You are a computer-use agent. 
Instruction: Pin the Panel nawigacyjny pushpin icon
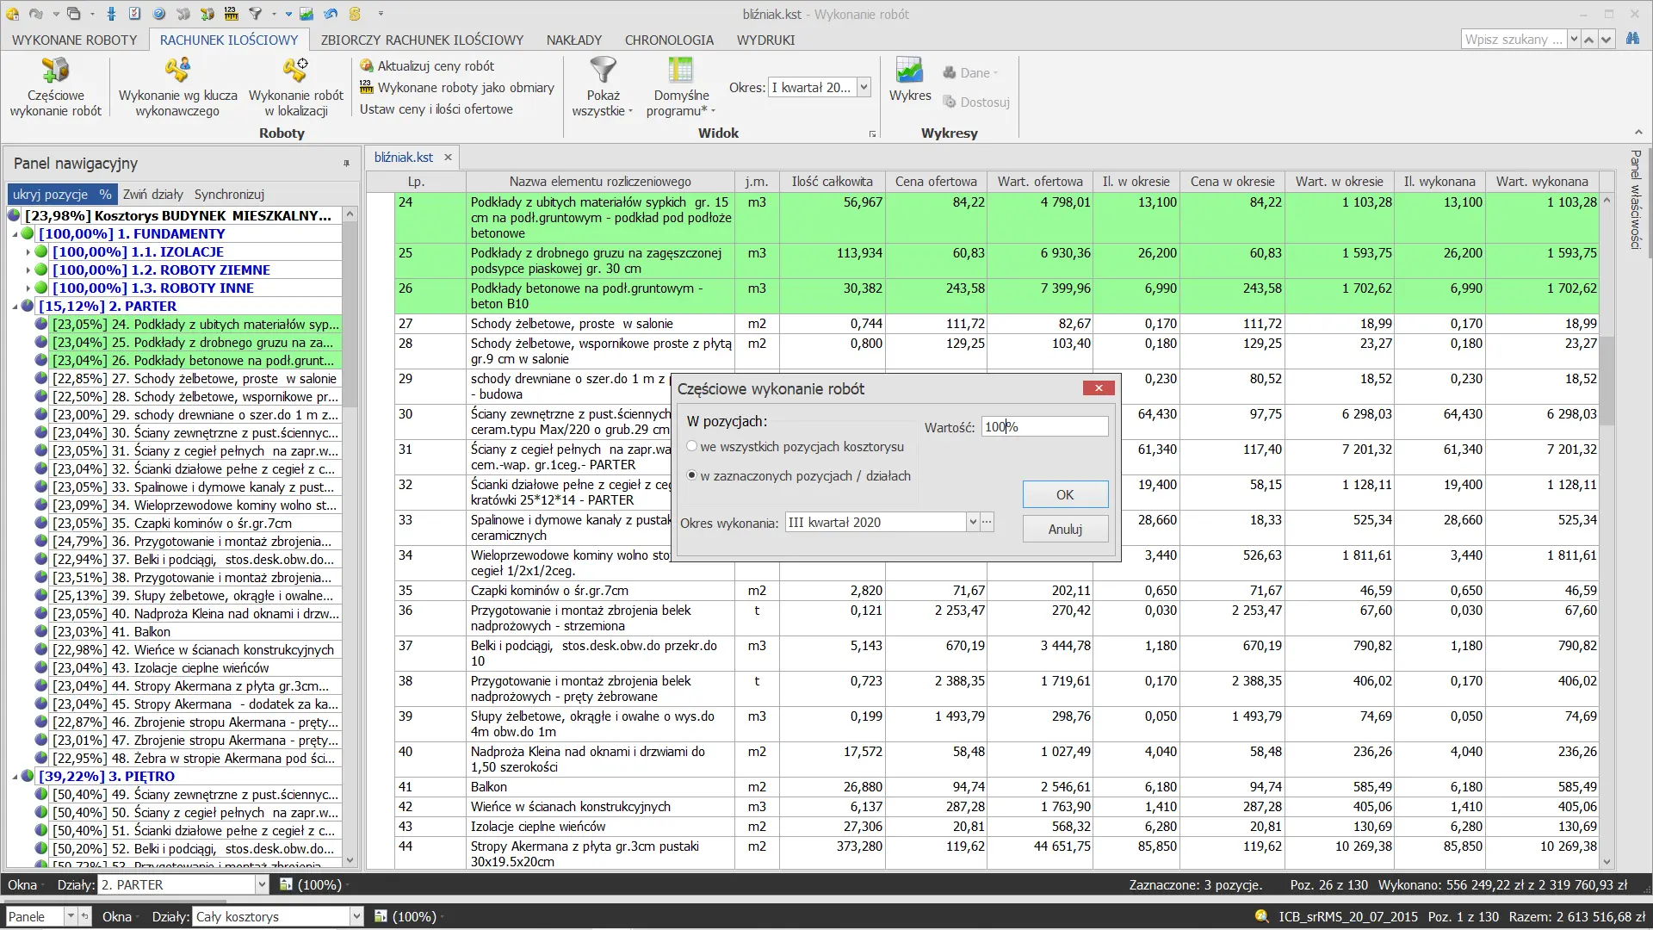347,164
